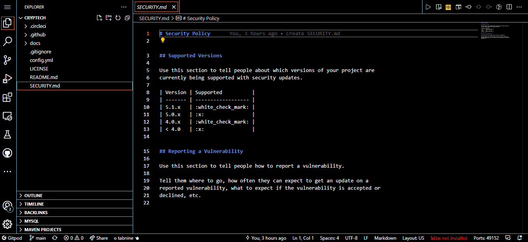Open the Run and Debug view
Image resolution: width=528 pixels, height=242 pixels.
pyautogui.click(x=7, y=79)
